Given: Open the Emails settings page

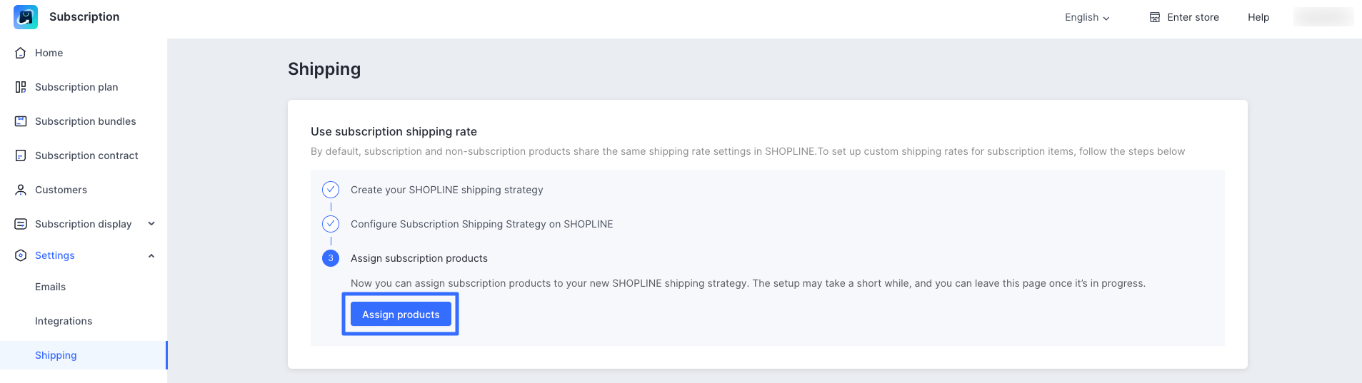Looking at the screenshot, I should [50, 287].
